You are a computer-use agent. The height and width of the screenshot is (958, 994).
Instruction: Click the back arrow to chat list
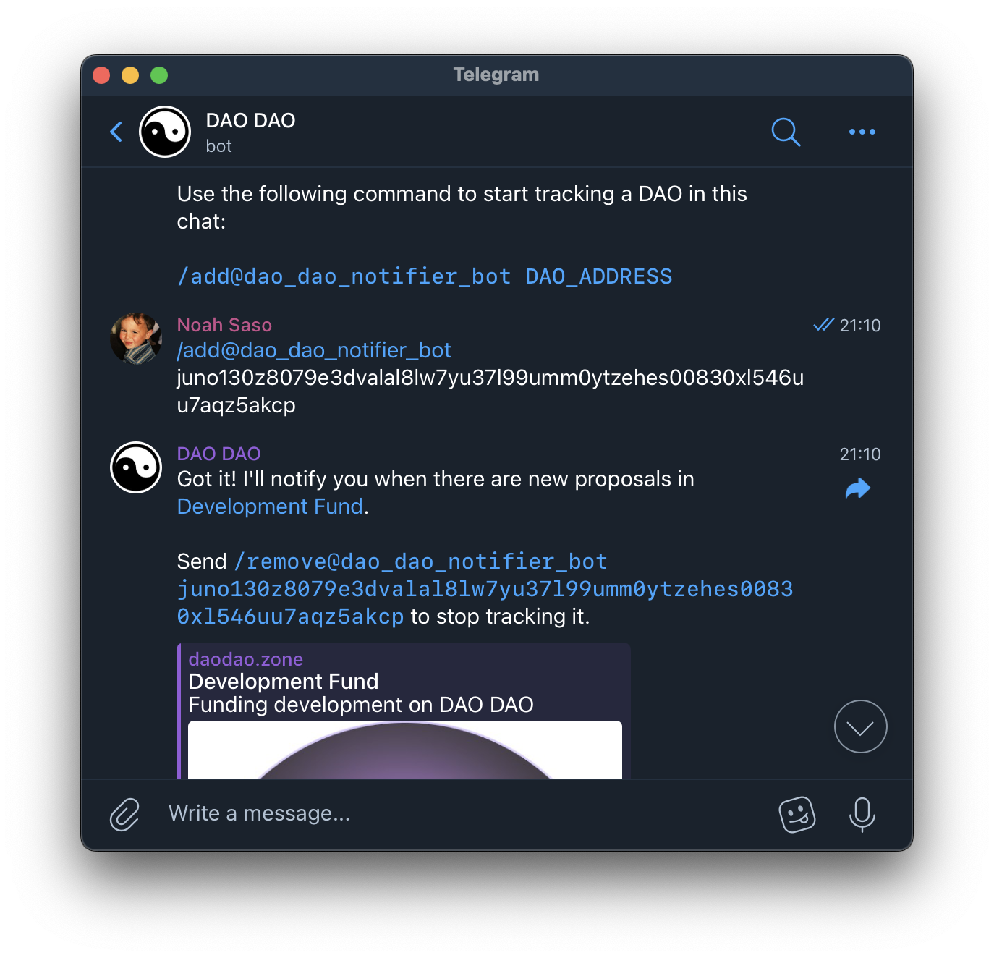116,132
